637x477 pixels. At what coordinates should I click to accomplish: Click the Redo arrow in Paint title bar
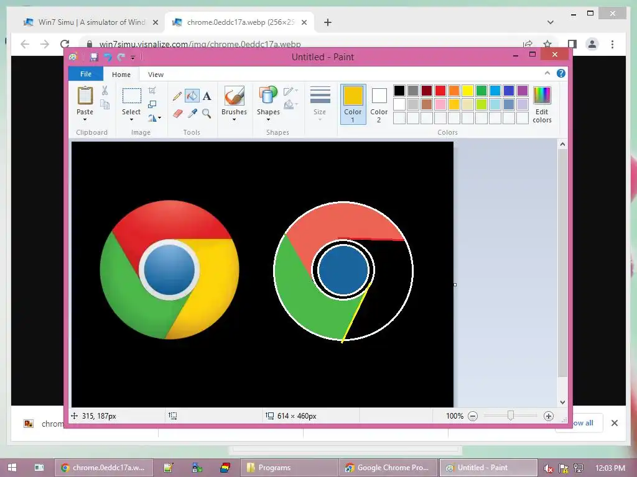click(121, 57)
